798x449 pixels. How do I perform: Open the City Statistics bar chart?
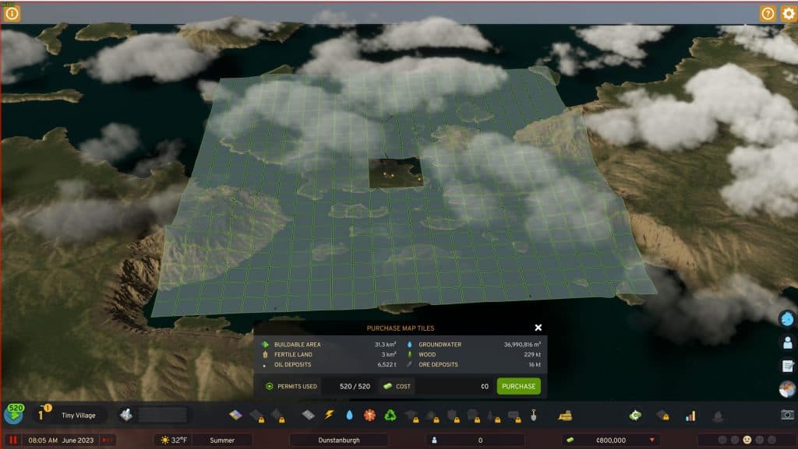(690, 416)
